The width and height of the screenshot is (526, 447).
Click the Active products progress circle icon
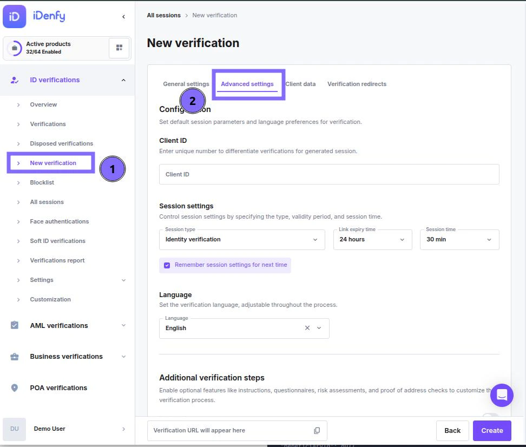tap(15, 48)
